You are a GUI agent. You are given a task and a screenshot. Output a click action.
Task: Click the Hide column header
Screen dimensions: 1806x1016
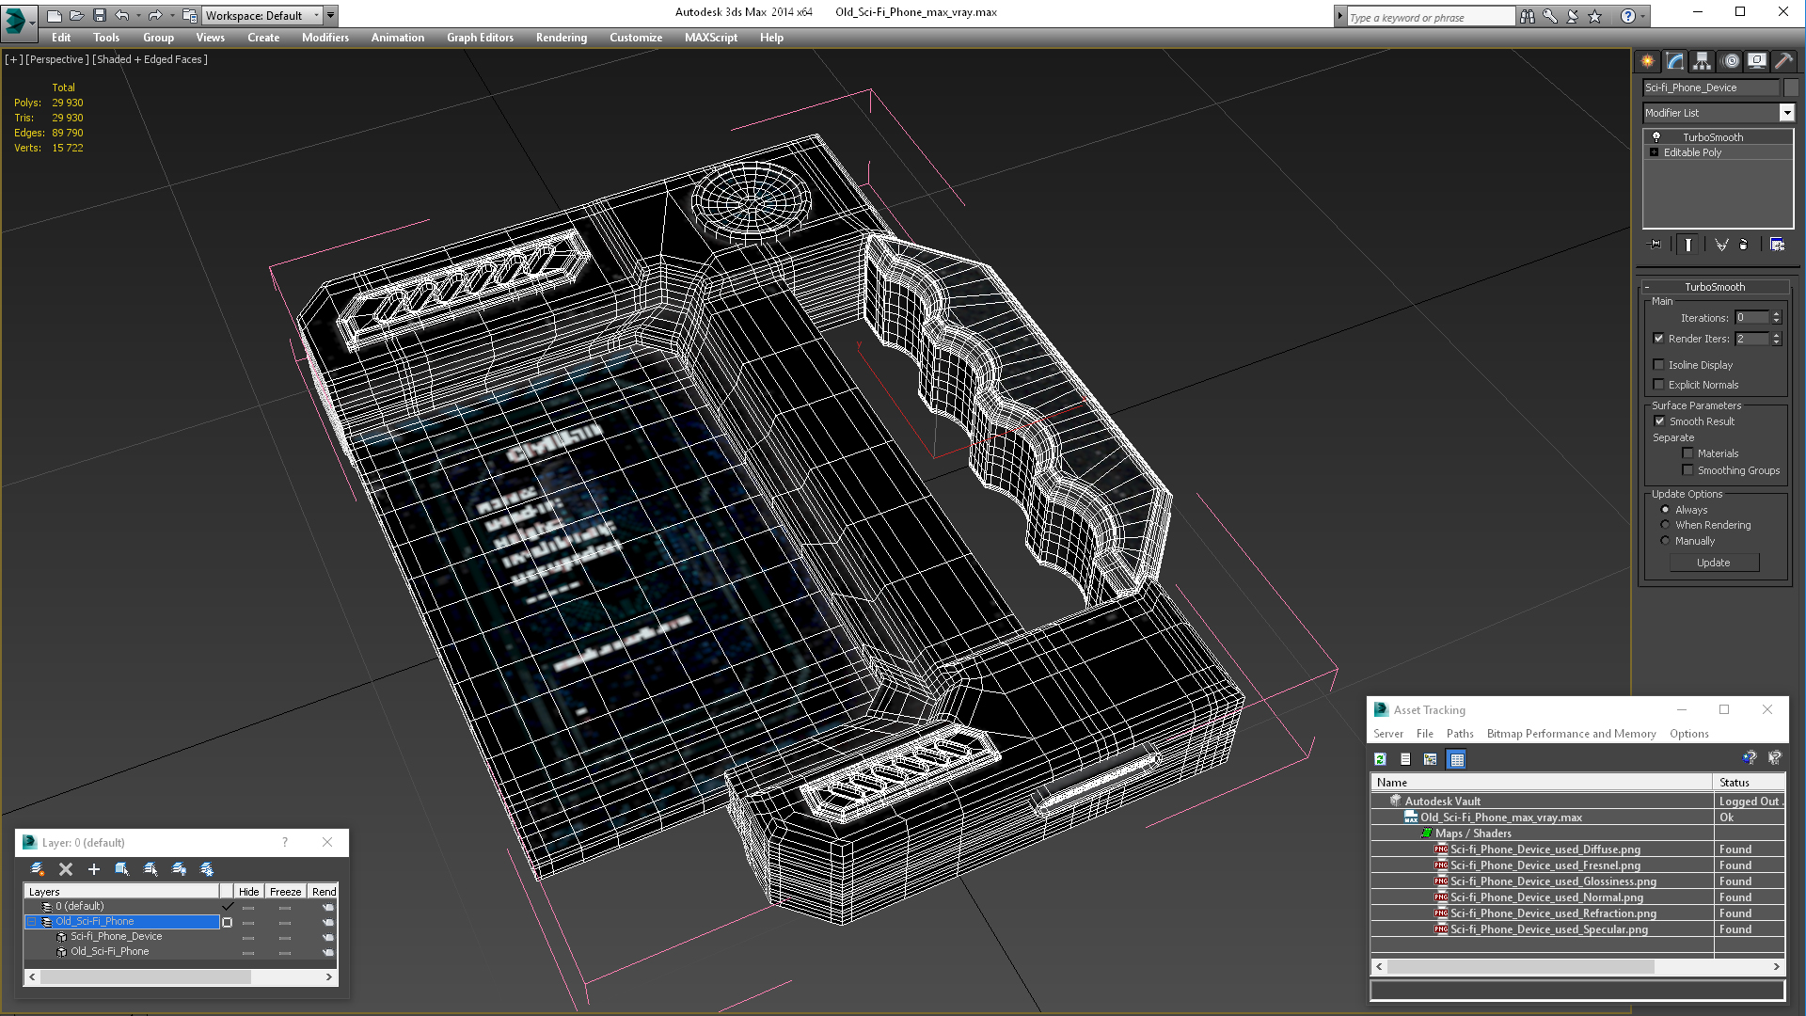[x=248, y=892]
